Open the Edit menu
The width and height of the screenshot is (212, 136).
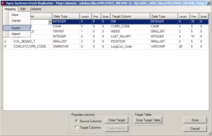(x=23, y=9)
